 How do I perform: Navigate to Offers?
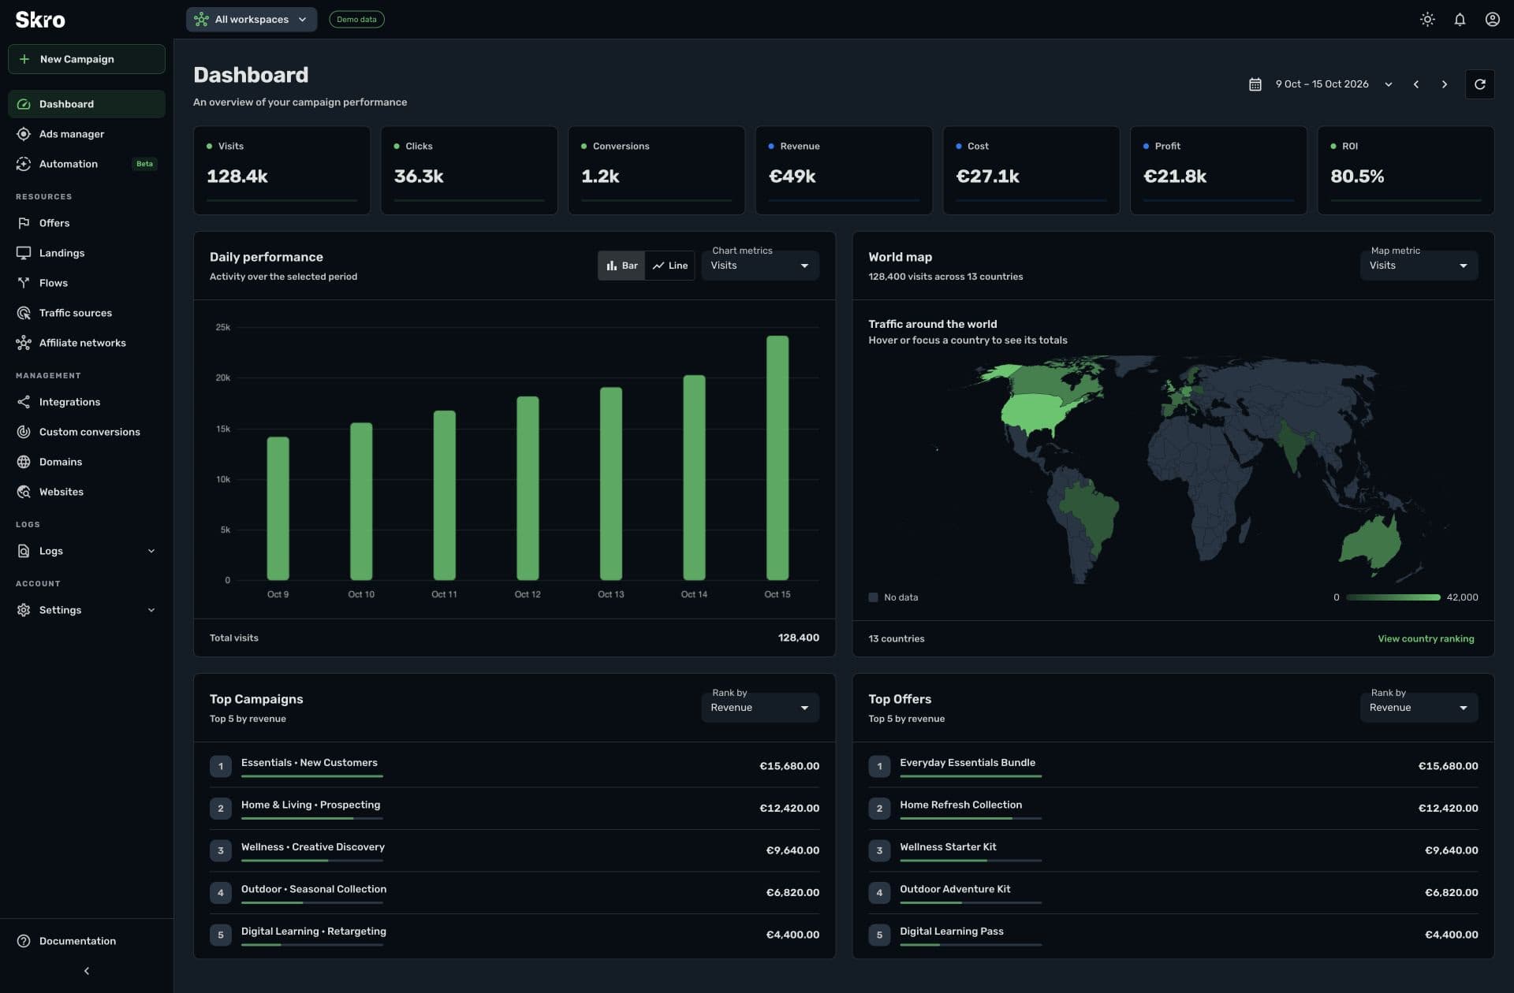[x=87, y=223]
